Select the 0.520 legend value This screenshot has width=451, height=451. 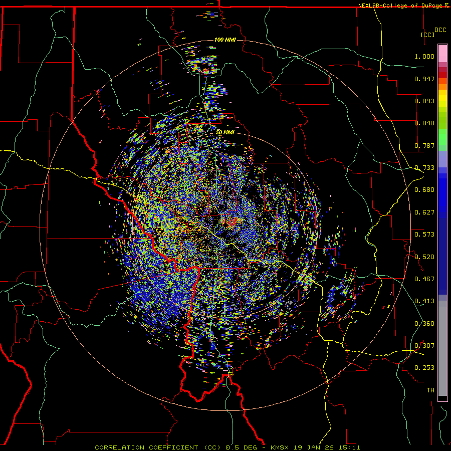(424, 257)
